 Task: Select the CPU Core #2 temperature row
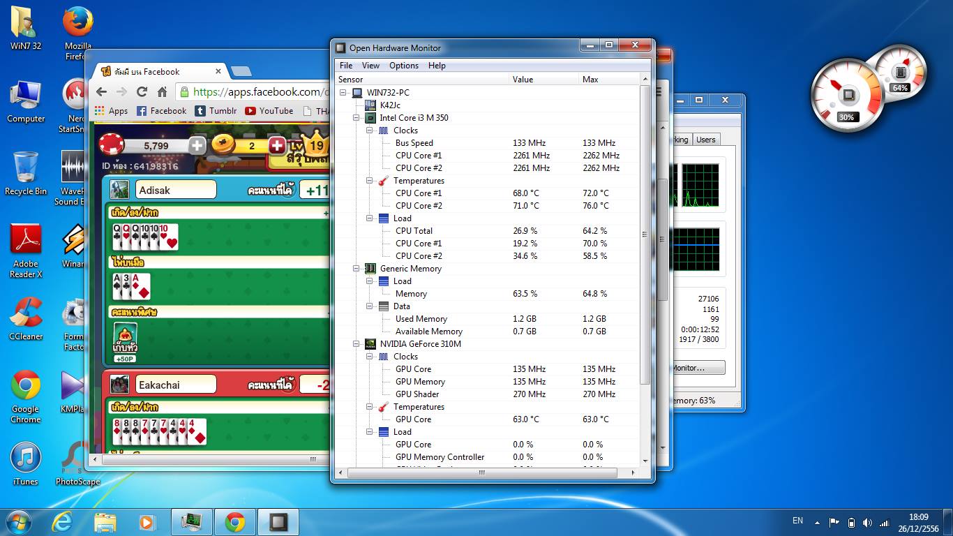[x=419, y=206]
